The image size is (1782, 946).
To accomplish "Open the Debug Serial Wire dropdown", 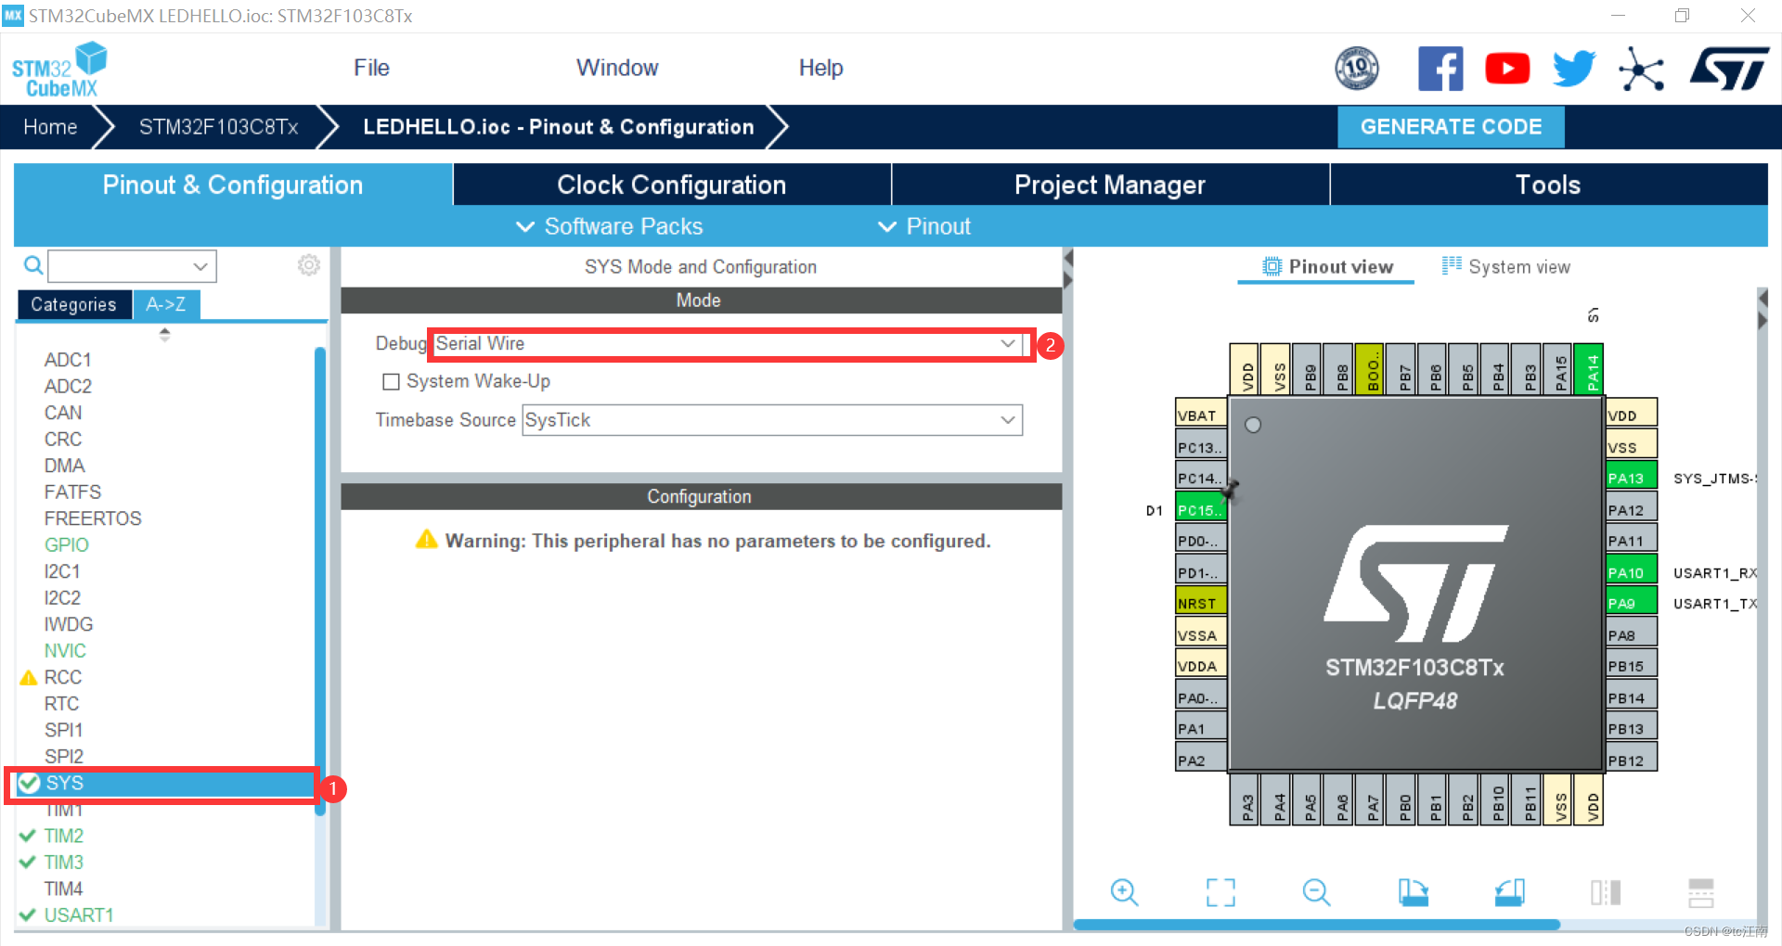I will coord(728,344).
